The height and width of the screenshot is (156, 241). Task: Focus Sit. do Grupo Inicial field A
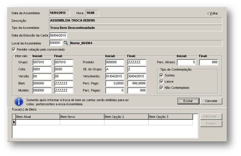pyautogui.click(x=115, y=69)
